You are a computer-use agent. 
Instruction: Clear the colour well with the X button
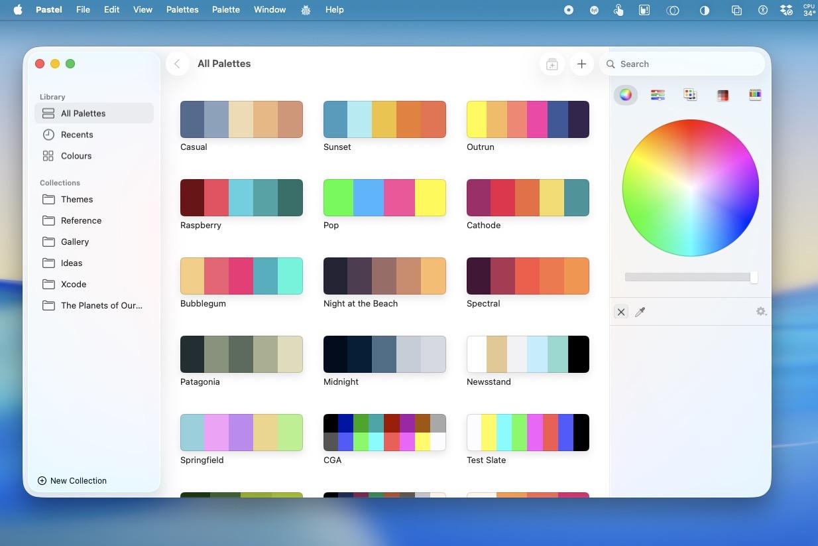(x=621, y=312)
